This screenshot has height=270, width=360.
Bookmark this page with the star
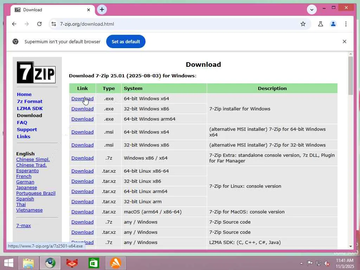pos(303,24)
